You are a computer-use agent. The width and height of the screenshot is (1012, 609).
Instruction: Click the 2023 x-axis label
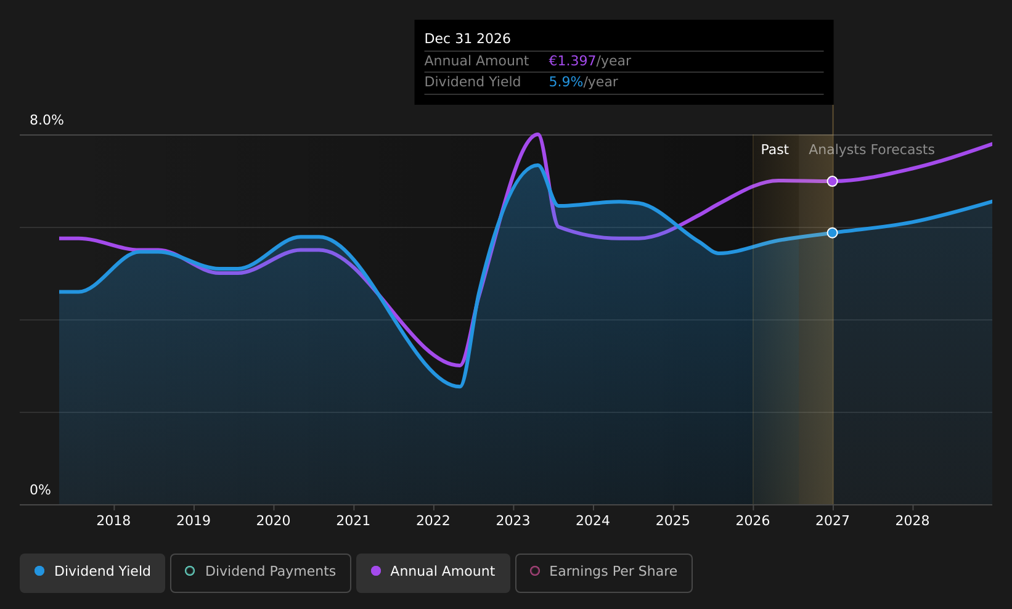513,521
